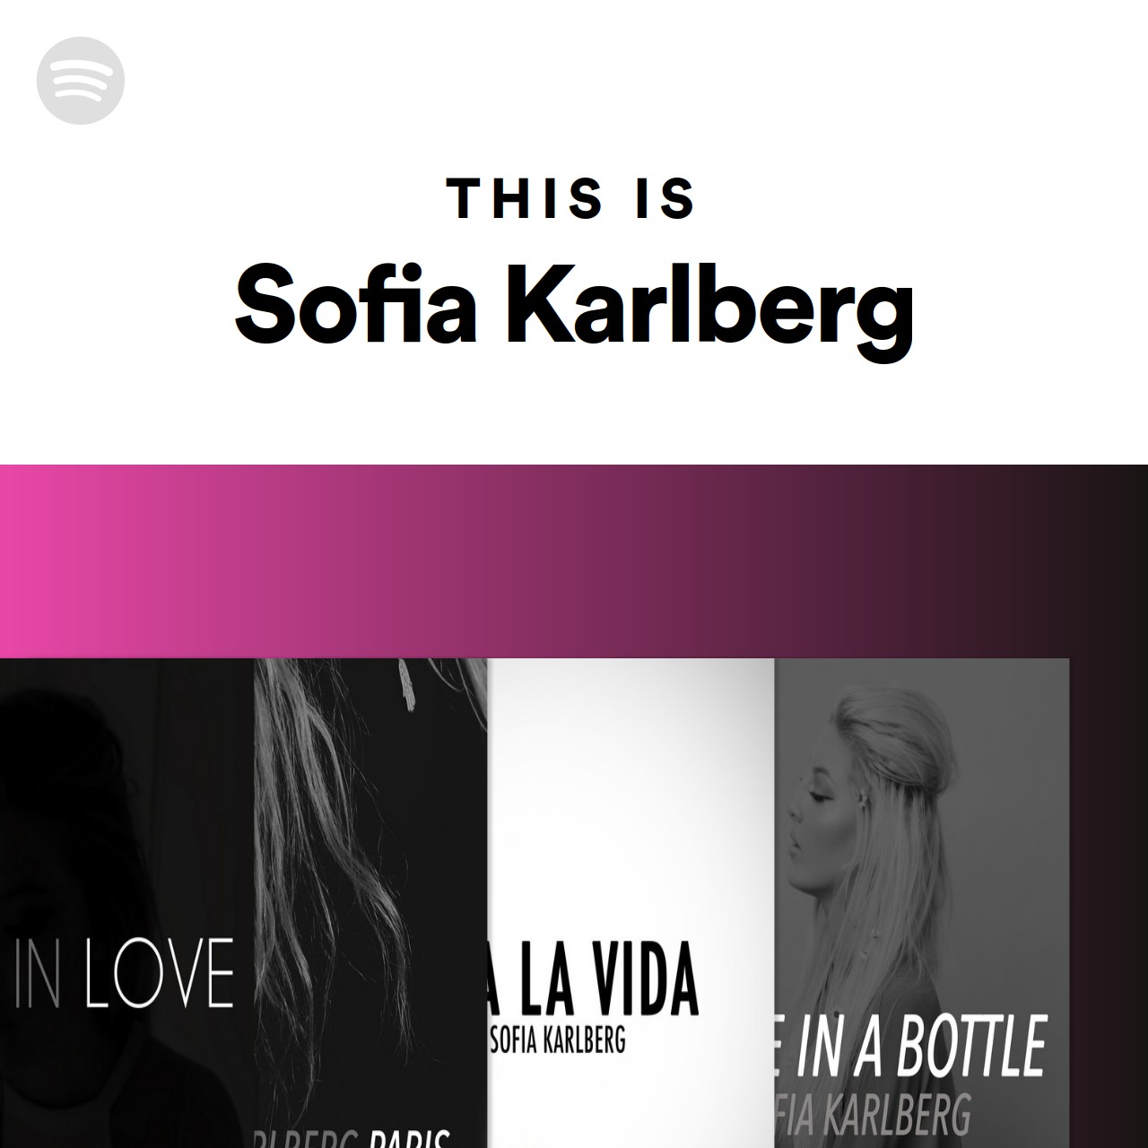Viewport: 1148px width, 1148px height.
Task: Click the "IN LOVE" title text
Action: (x=125, y=971)
